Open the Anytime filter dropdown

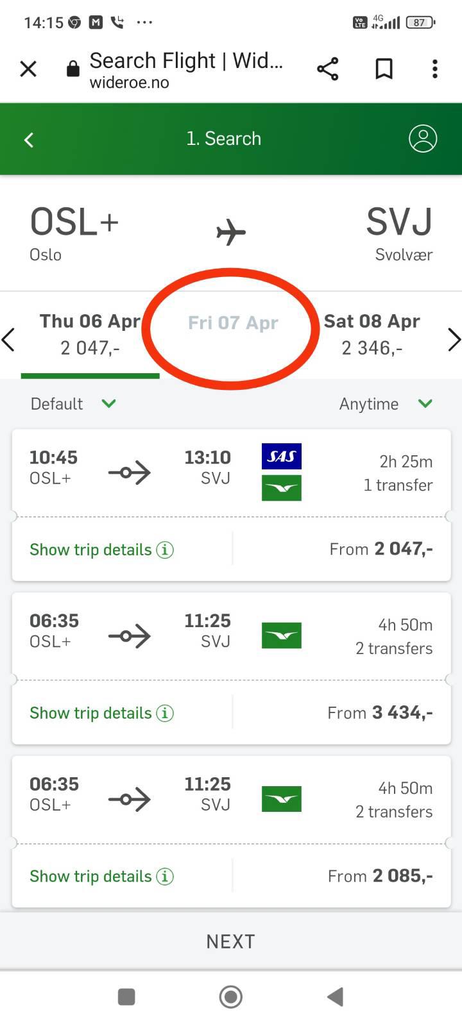tap(386, 404)
